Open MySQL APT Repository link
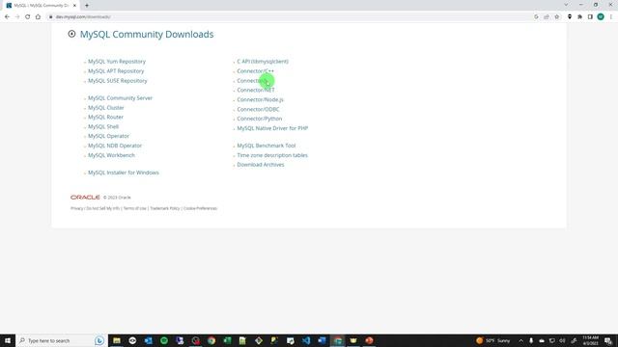This screenshot has height=347, width=618. [x=116, y=71]
